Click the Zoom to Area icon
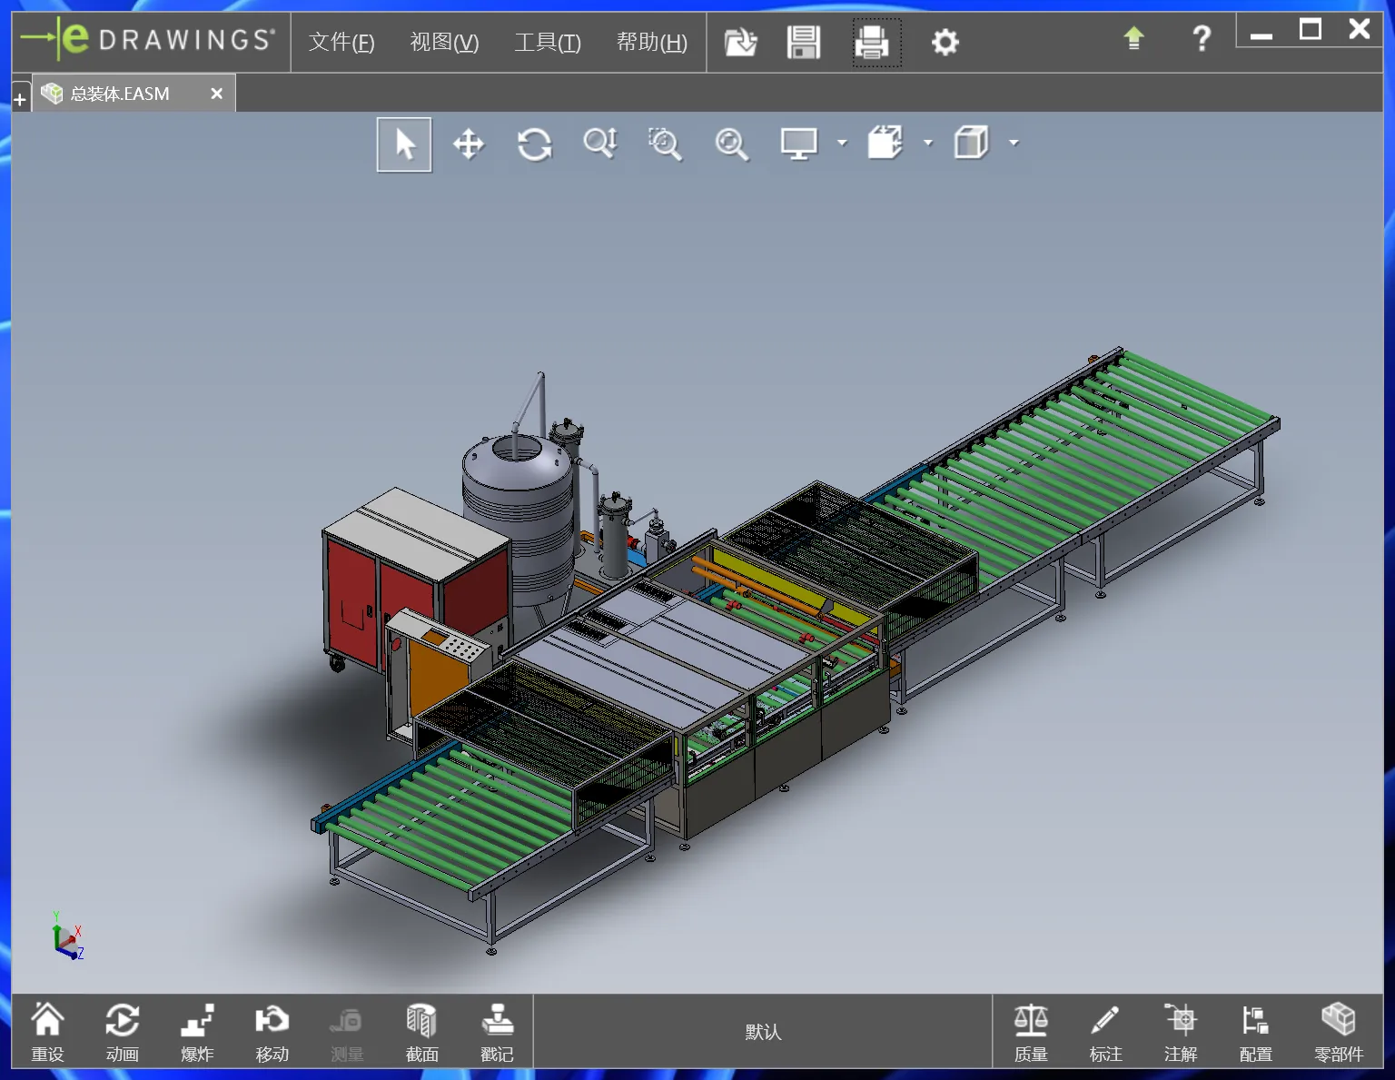The image size is (1395, 1080). tap(665, 144)
